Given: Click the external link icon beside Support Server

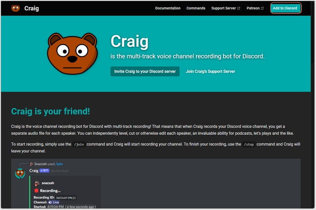Looking at the screenshot, I should click(x=239, y=8).
